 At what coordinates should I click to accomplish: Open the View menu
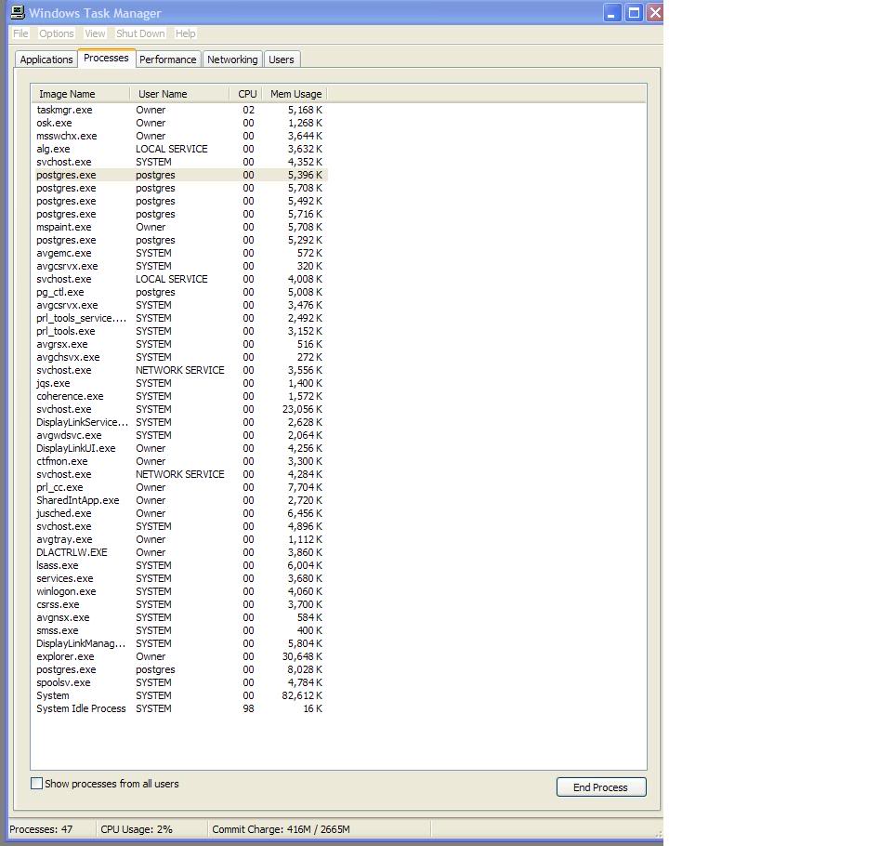coord(95,33)
